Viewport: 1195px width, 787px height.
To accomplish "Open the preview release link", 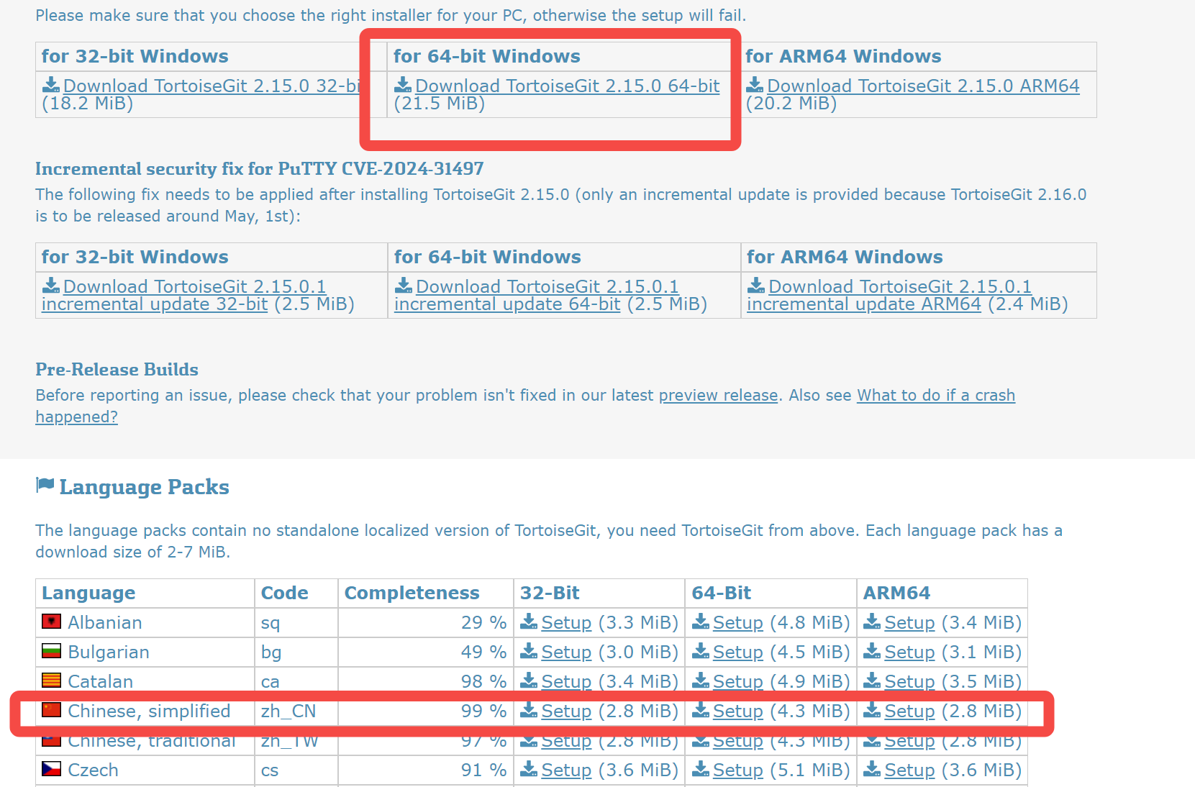I will pyautogui.click(x=718, y=395).
